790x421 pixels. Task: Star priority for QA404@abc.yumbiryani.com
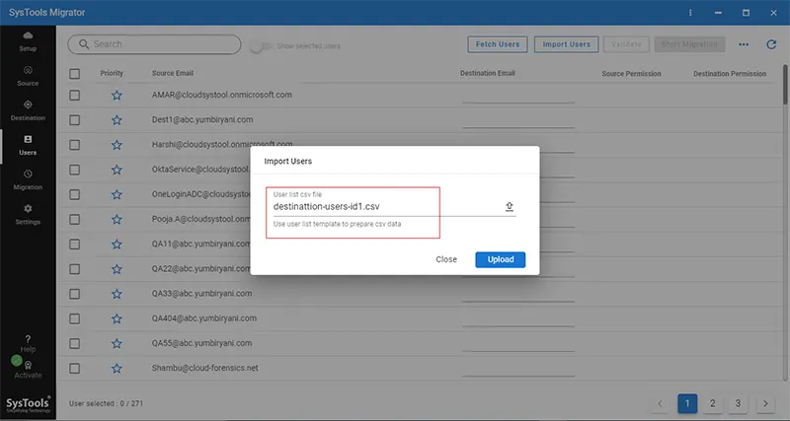pos(117,318)
